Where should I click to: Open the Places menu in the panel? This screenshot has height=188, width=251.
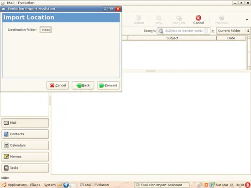(35, 185)
